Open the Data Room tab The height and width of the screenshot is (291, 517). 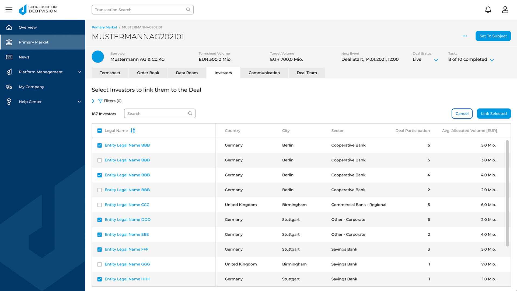187,73
